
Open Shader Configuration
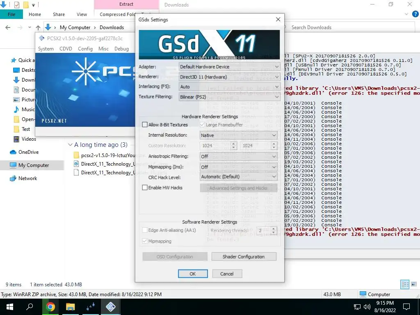(244, 257)
